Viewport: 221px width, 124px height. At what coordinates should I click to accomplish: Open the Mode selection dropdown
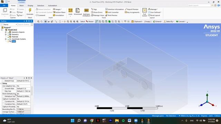tap(90, 21)
